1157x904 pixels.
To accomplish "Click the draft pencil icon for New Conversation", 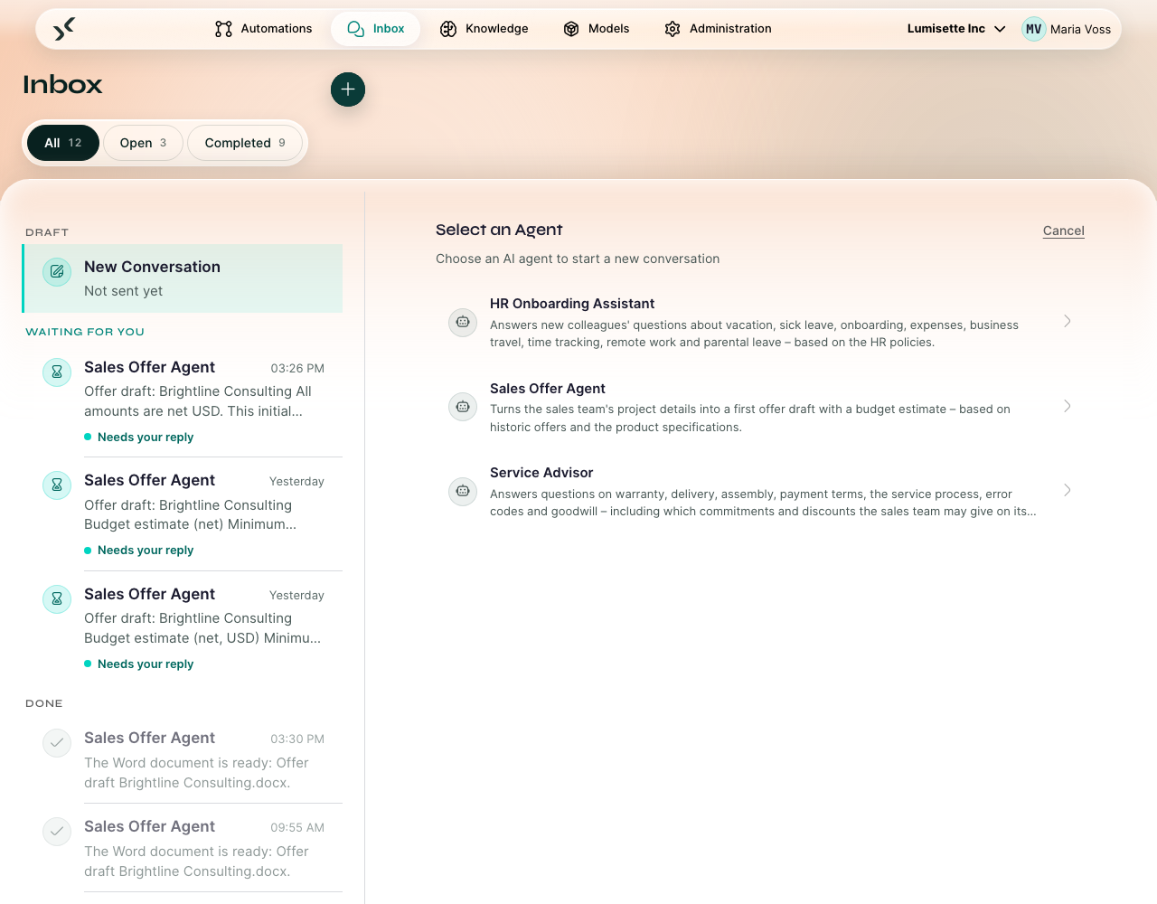I will pos(57,271).
